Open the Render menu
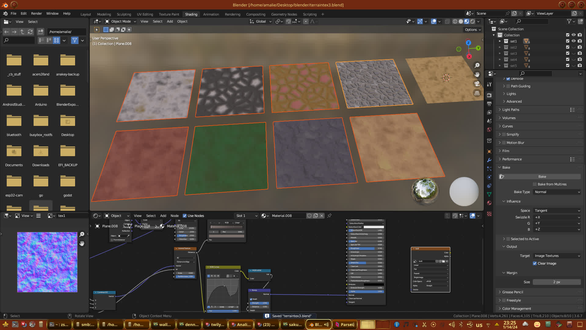586x330 pixels. [x=36, y=13]
